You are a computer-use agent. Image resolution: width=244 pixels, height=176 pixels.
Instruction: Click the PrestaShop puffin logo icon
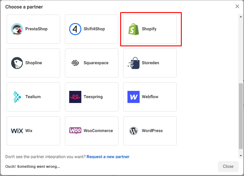17,29
